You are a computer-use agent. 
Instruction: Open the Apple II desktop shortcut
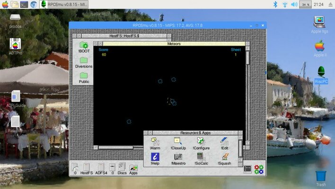pyautogui.click(x=320, y=48)
